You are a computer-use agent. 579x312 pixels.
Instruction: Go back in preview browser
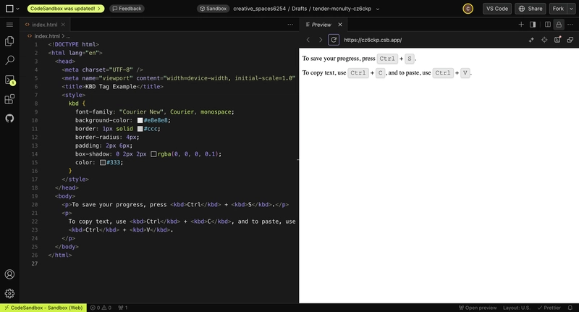coord(308,40)
